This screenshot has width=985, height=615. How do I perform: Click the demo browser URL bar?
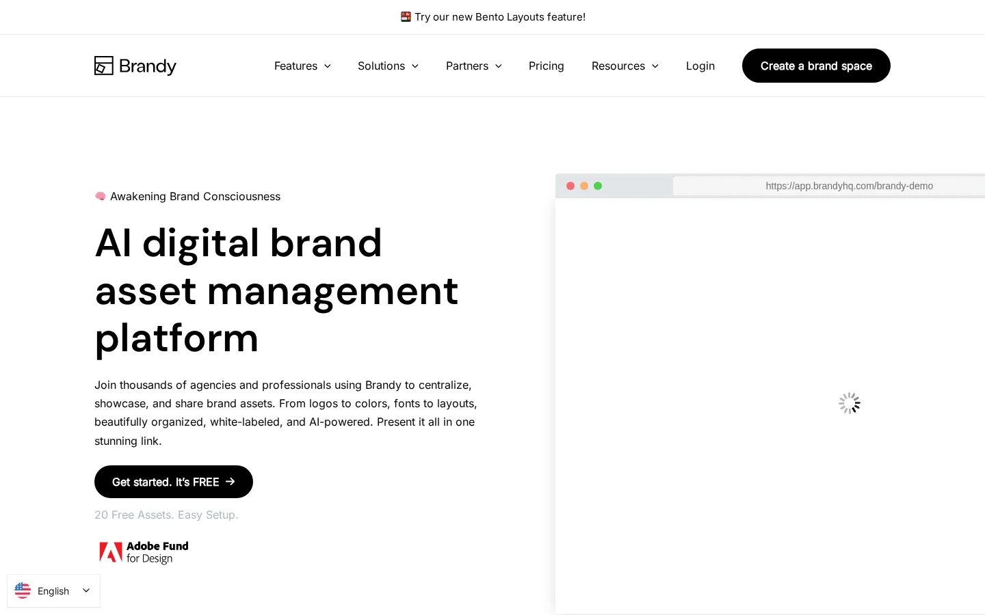click(x=829, y=186)
